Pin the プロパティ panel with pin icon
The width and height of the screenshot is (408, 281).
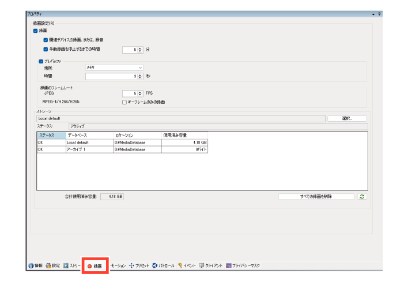[379, 14]
